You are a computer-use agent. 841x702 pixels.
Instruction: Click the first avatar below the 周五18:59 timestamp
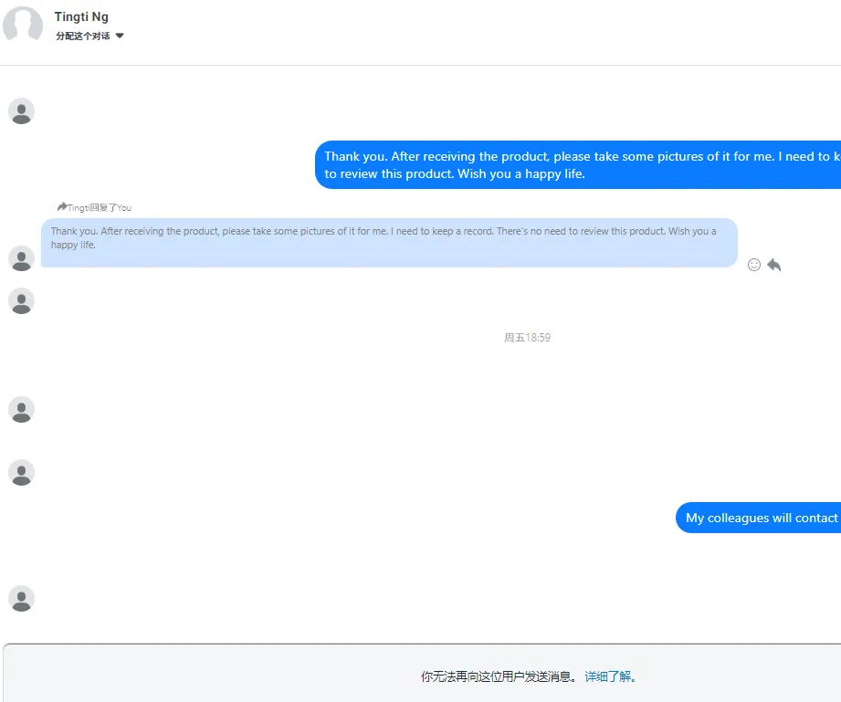tap(21, 410)
